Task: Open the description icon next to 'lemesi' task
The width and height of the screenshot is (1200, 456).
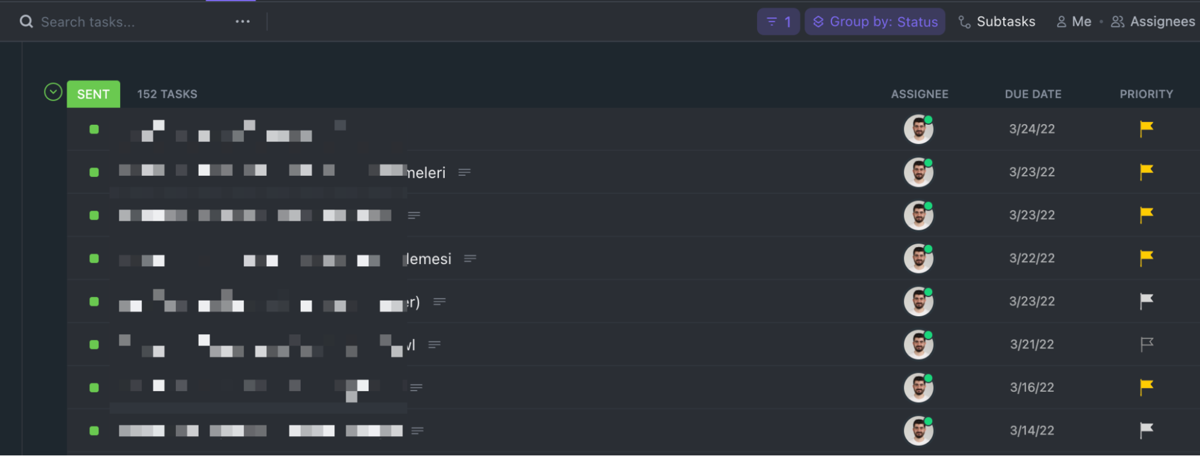Action: (x=470, y=259)
